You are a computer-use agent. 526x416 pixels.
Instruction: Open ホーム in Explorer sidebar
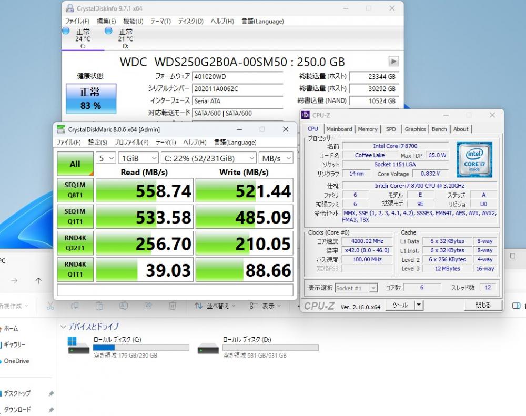(11, 329)
